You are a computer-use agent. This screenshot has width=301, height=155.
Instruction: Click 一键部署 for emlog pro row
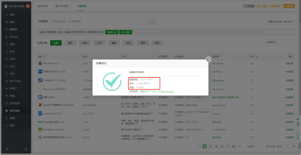click(289, 114)
